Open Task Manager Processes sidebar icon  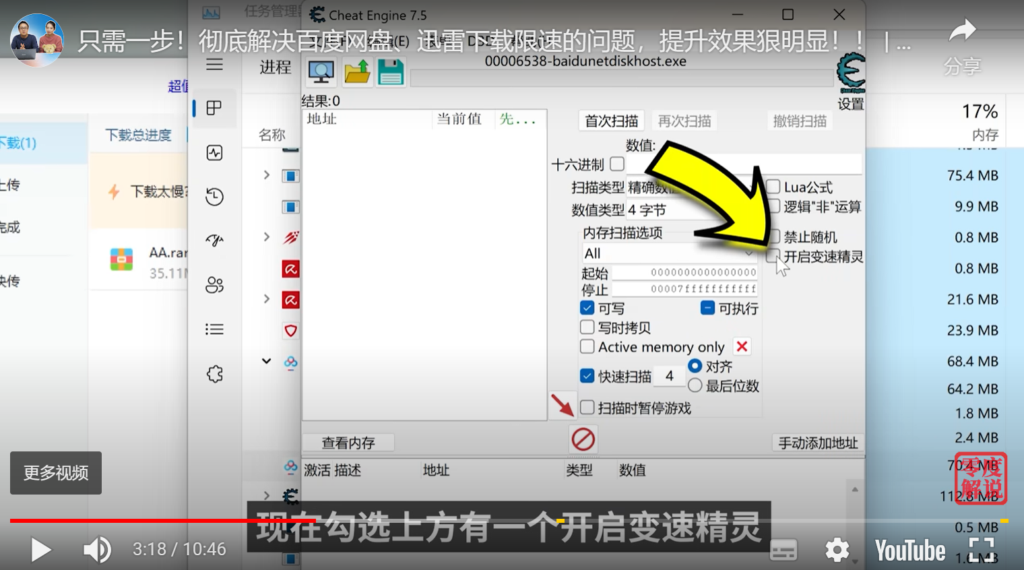(x=214, y=108)
